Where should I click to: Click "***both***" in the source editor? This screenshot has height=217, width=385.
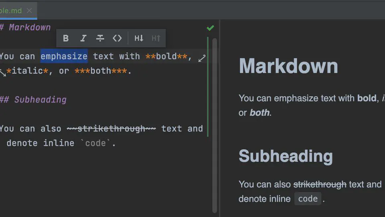101,71
